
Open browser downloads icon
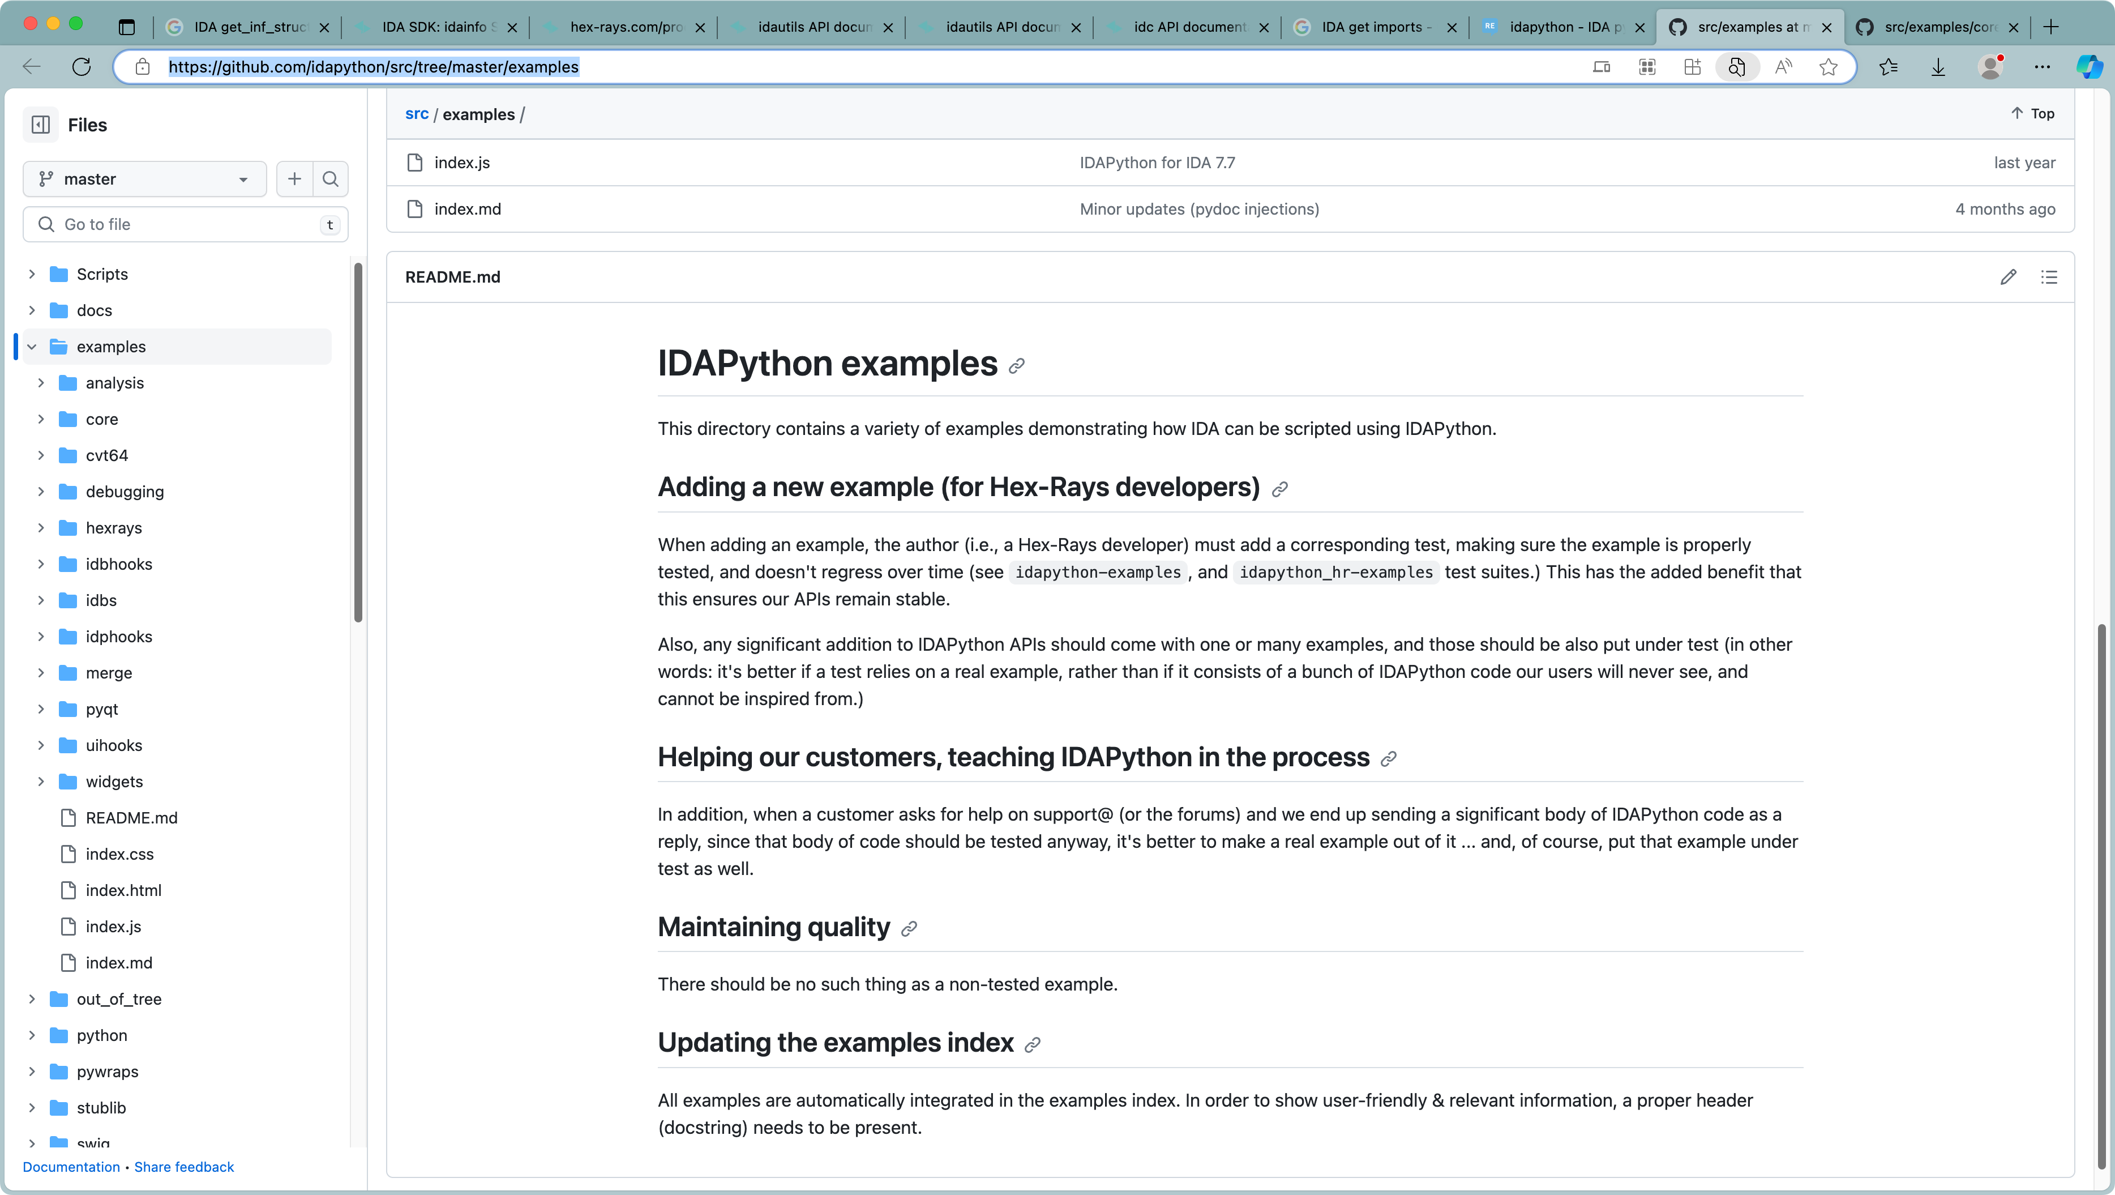[x=1938, y=66]
